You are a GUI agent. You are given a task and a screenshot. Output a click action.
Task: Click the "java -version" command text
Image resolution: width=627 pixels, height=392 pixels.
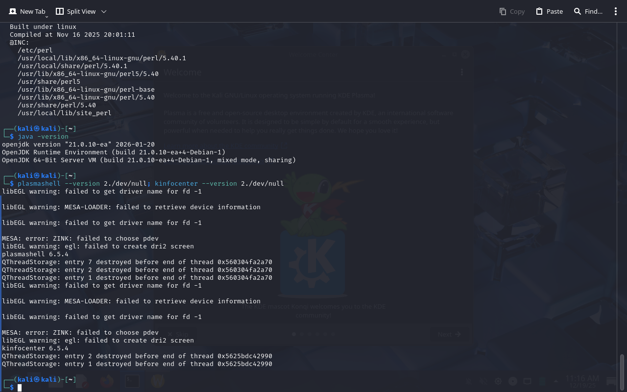pyautogui.click(x=43, y=137)
